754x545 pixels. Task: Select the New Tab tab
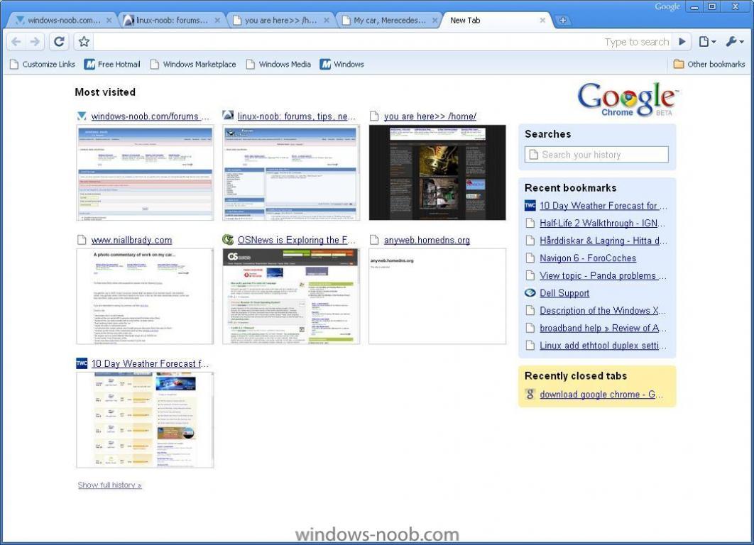pyautogui.click(x=496, y=20)
